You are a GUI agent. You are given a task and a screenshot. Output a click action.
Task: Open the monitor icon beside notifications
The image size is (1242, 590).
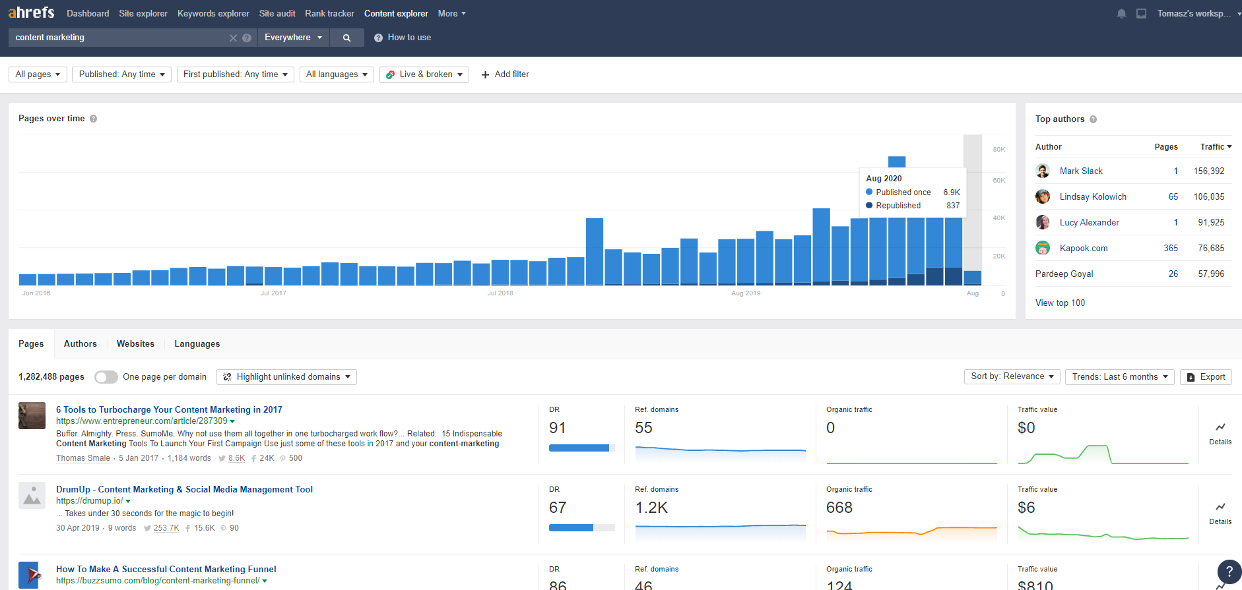[1141, 13]
